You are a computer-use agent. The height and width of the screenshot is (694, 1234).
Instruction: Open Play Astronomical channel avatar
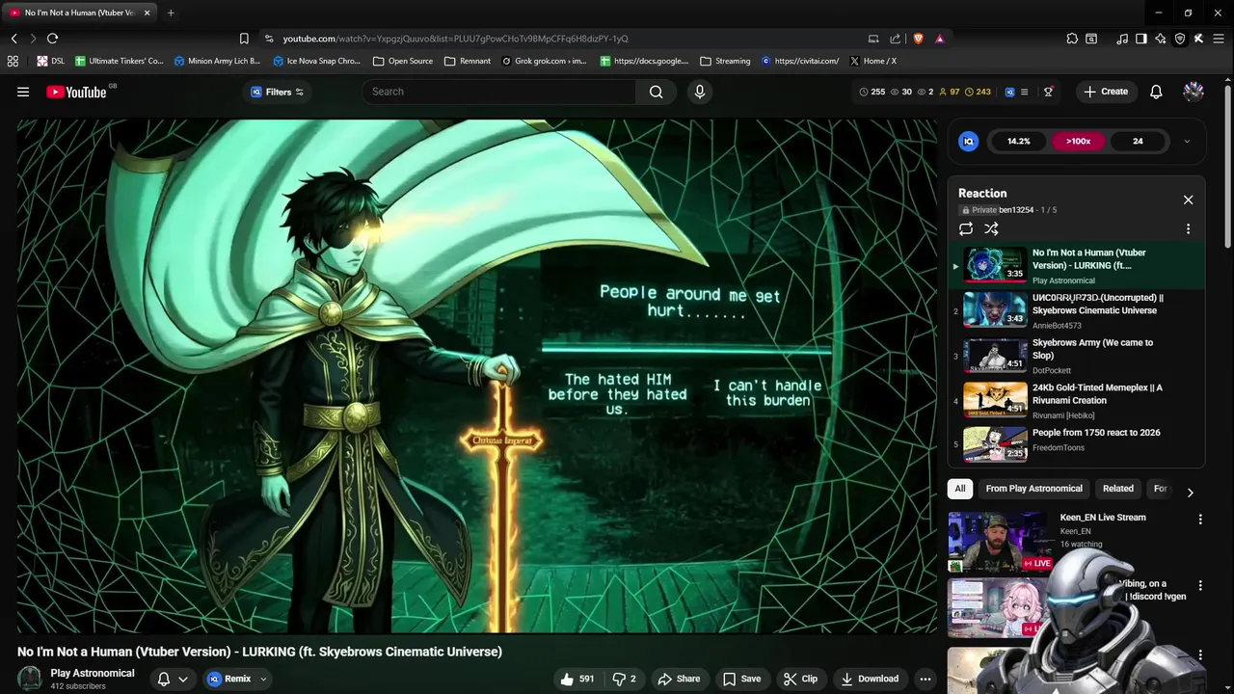[30, 679]
